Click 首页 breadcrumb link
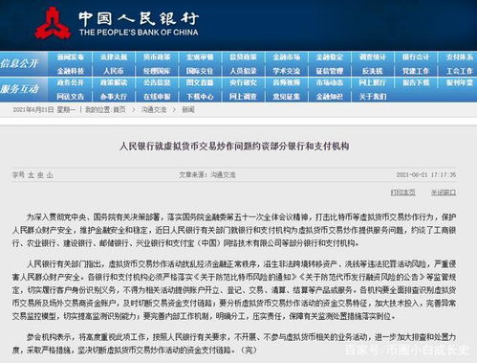This screenshot has width=477, height=363. tap(119, 110)
